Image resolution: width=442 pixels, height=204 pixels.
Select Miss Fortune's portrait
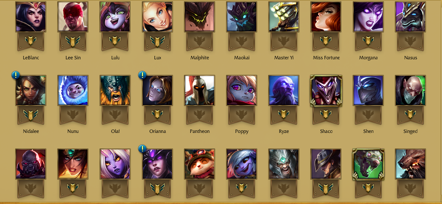326,17
